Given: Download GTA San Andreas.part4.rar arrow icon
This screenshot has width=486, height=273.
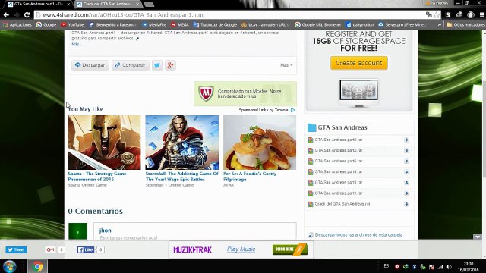Looking at the screenshot, I should pyautogui.click(x=406, y=172).
